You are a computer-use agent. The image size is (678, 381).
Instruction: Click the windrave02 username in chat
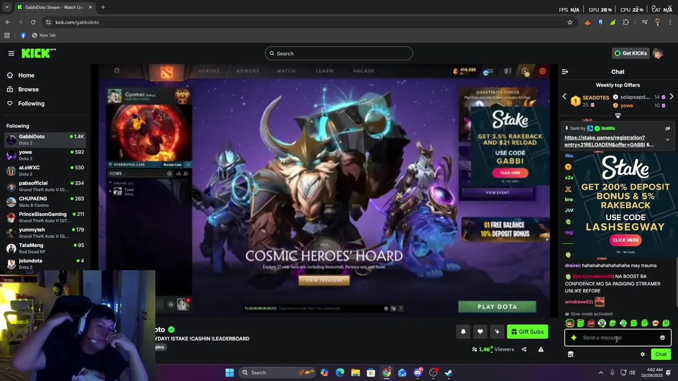pos(578,302)
